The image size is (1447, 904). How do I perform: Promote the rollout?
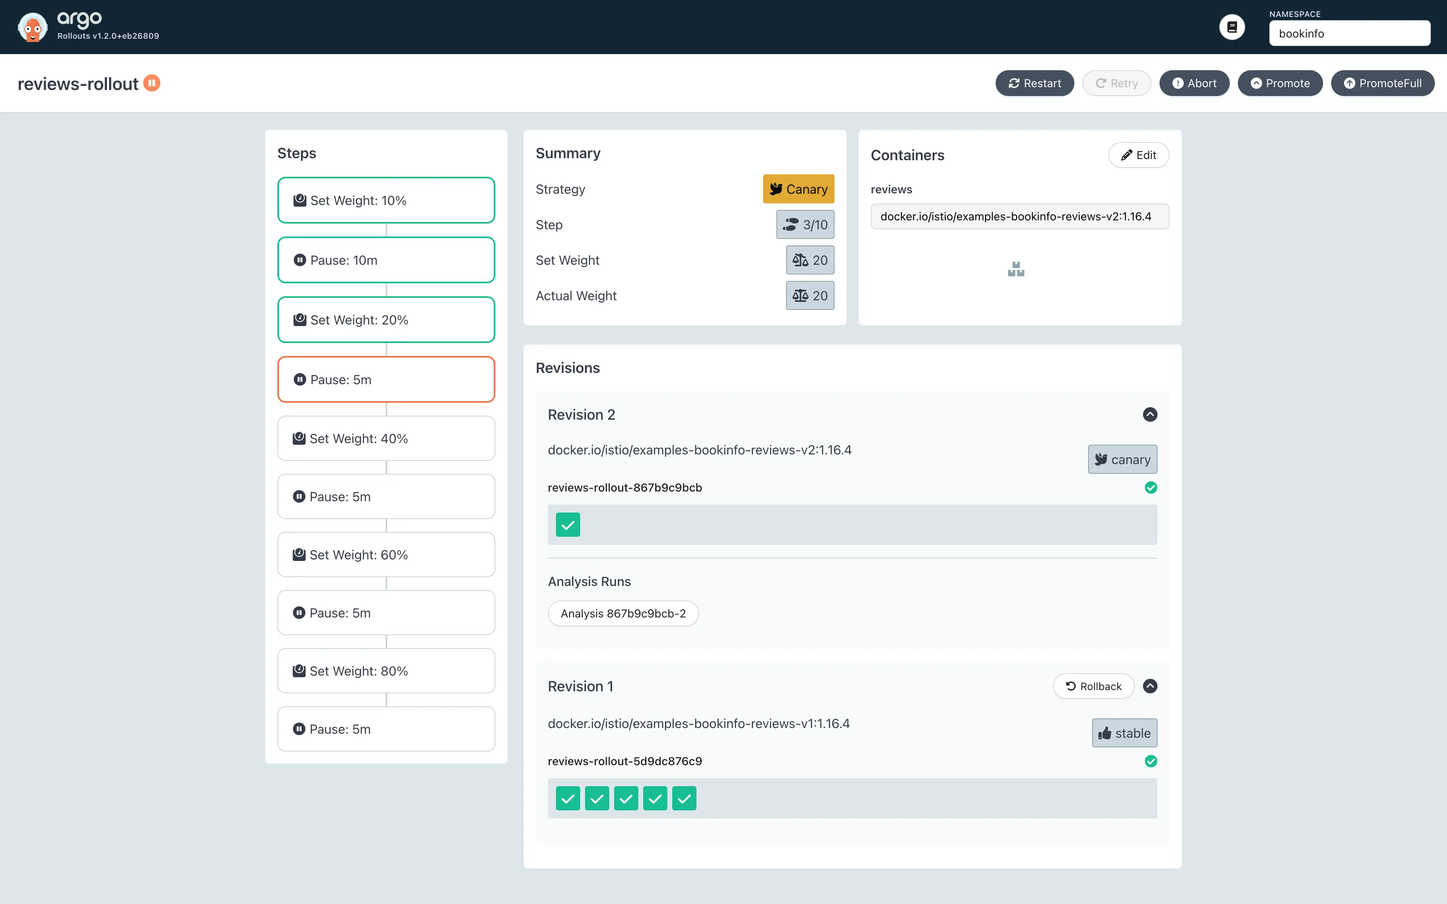point(1279,83)
